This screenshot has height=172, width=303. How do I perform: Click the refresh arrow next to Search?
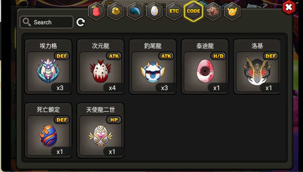point(81,22)
